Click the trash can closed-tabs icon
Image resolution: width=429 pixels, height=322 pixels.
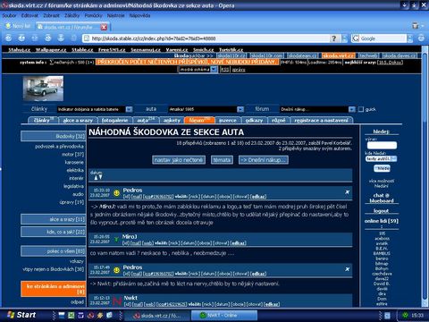point(416,26)
